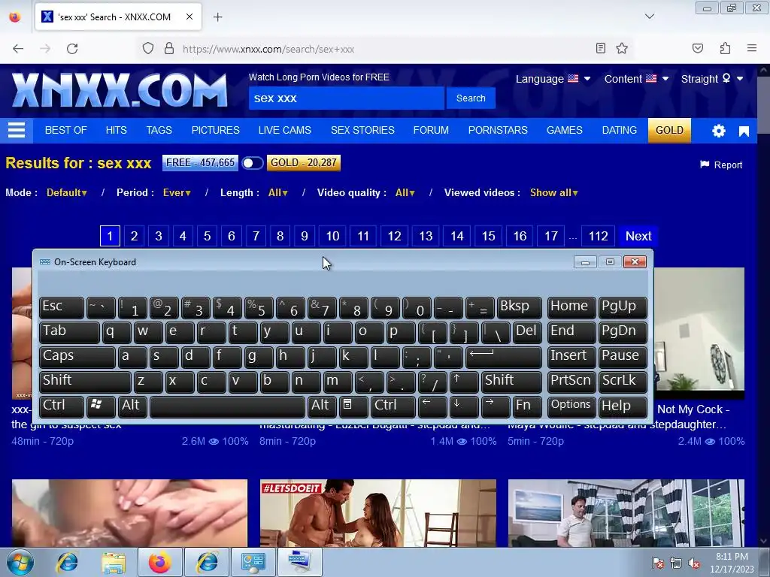Click the list all tabs chevron

pyautogui.click(x=650, y=17)
